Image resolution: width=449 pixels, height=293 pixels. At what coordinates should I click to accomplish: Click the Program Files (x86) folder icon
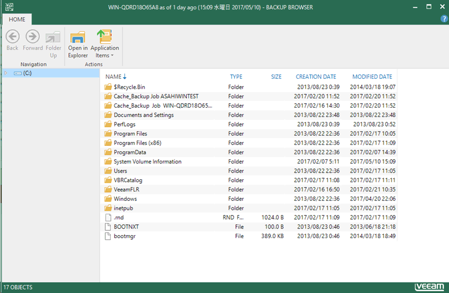point(108,143)
